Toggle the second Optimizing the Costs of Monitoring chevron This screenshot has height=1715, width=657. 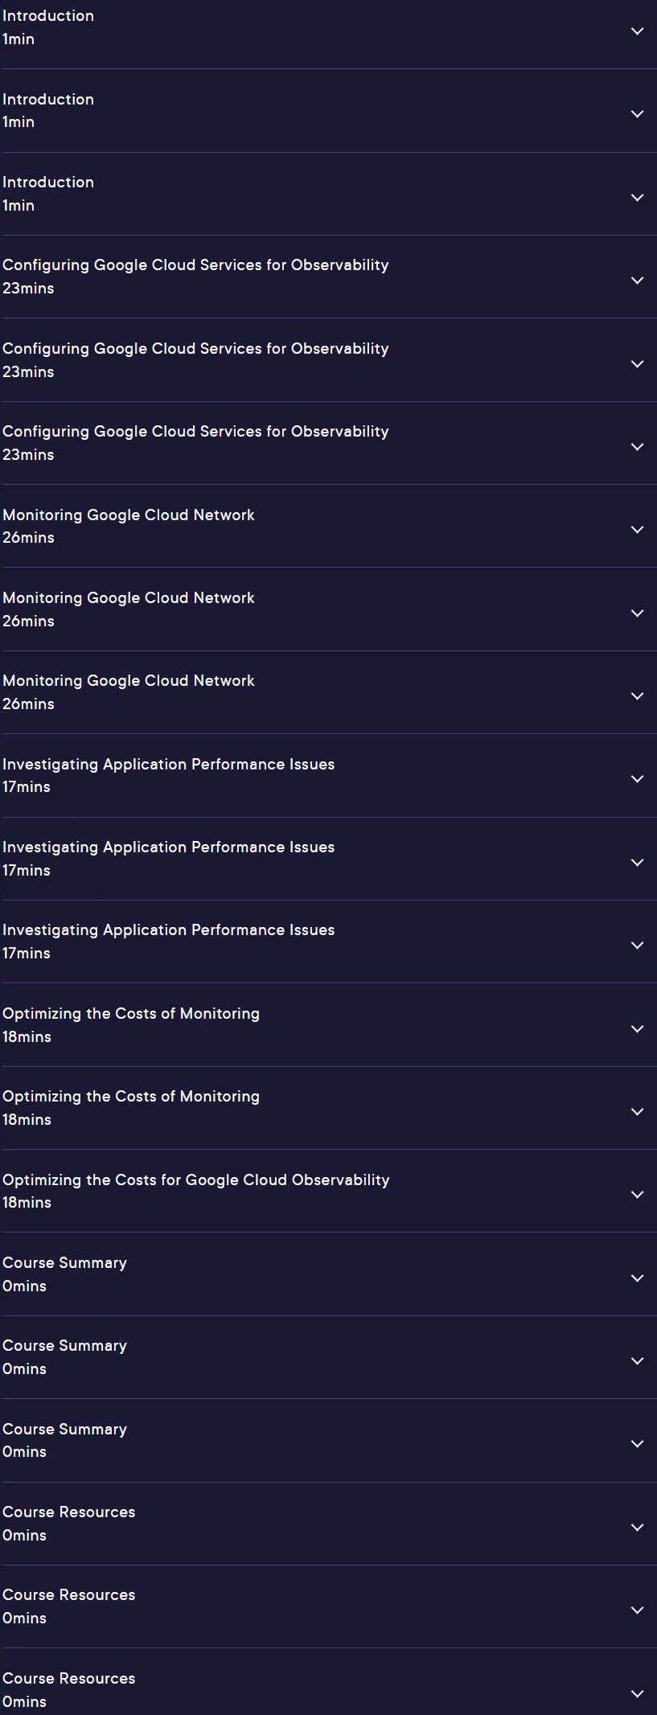(637, 1112)
